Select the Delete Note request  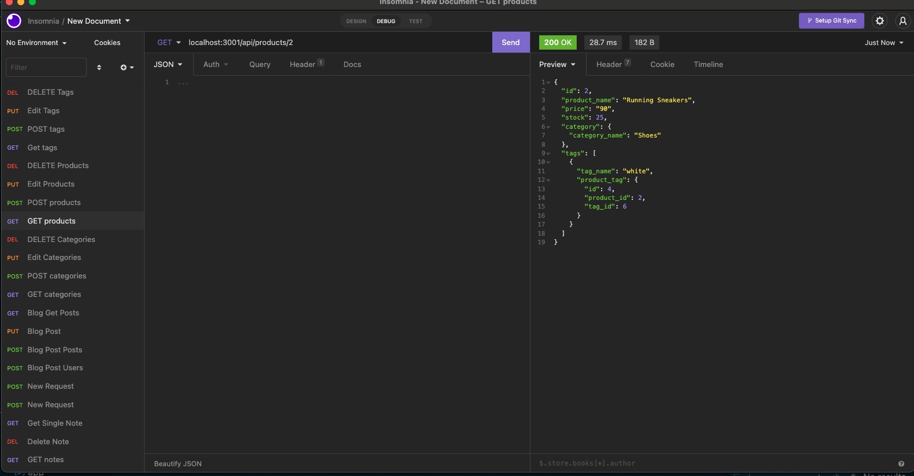[72, 442]
